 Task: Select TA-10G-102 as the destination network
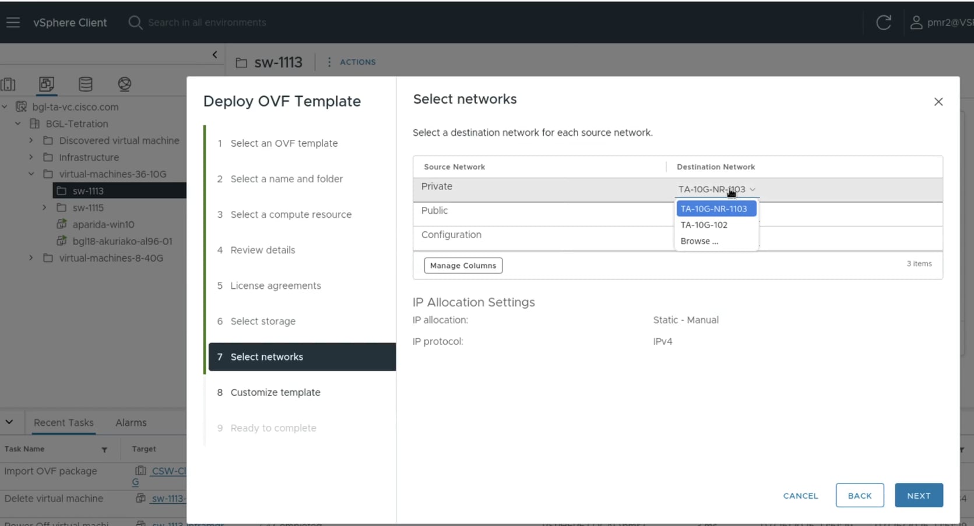tap(705, 225)
